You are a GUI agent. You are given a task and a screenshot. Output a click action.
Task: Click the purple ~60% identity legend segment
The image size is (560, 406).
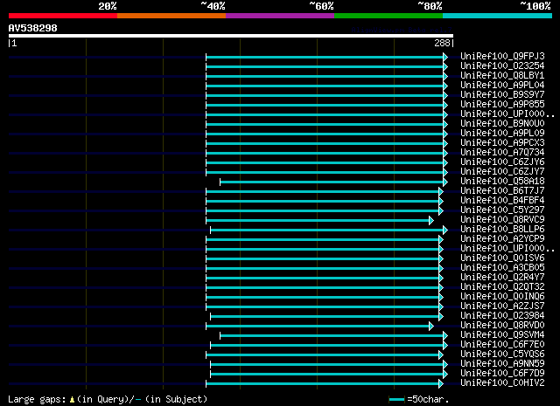pyautogui.click(x=280, y=16)
